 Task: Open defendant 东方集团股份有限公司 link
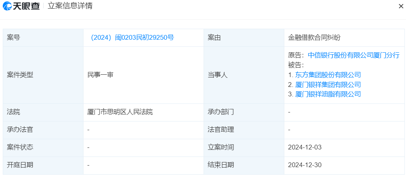(x=328, y=75)
